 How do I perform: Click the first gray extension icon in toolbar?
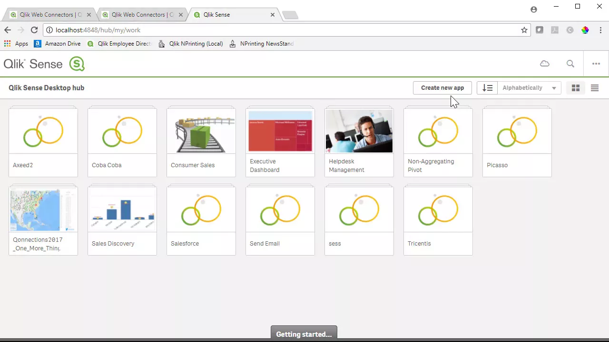540,30
